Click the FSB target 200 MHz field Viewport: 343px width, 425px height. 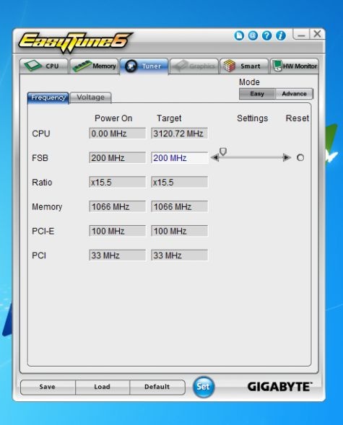(180, 158)
